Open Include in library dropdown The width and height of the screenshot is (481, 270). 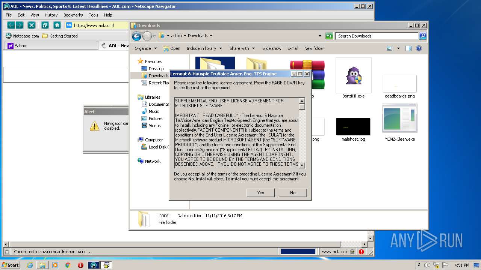[x=204, y=48]
